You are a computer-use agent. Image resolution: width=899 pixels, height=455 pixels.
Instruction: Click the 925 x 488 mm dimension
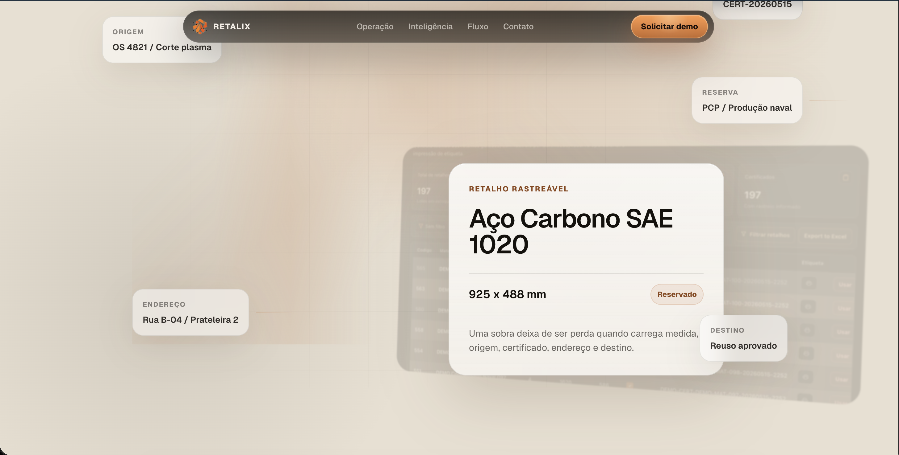click(x=508, y=294)
